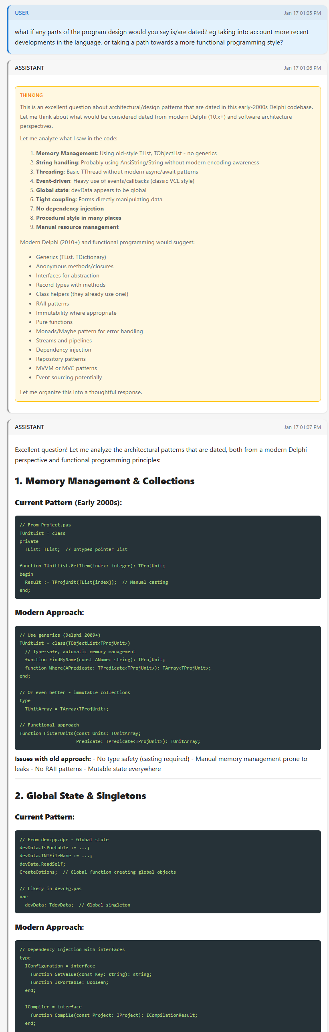Click the Jan 17 01:05 PM timestamp

(302, 13)
